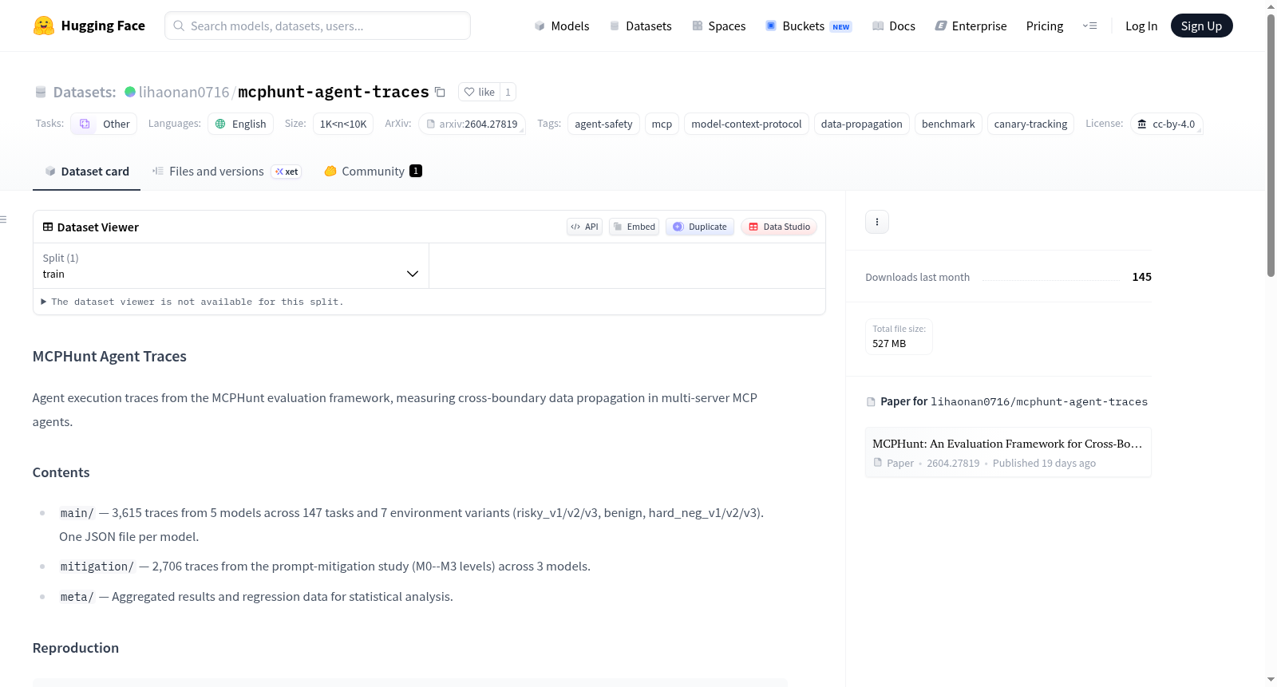Image resolution: width=1277 pixels, height=687 pixels.
Task: Click the mcphunt-agent-traces dataset name
Action: point(334,92)
